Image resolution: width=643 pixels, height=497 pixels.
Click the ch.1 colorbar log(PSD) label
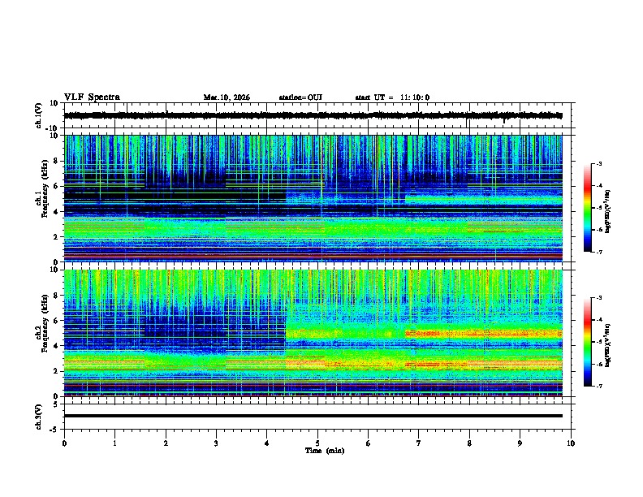click(607, 211)
